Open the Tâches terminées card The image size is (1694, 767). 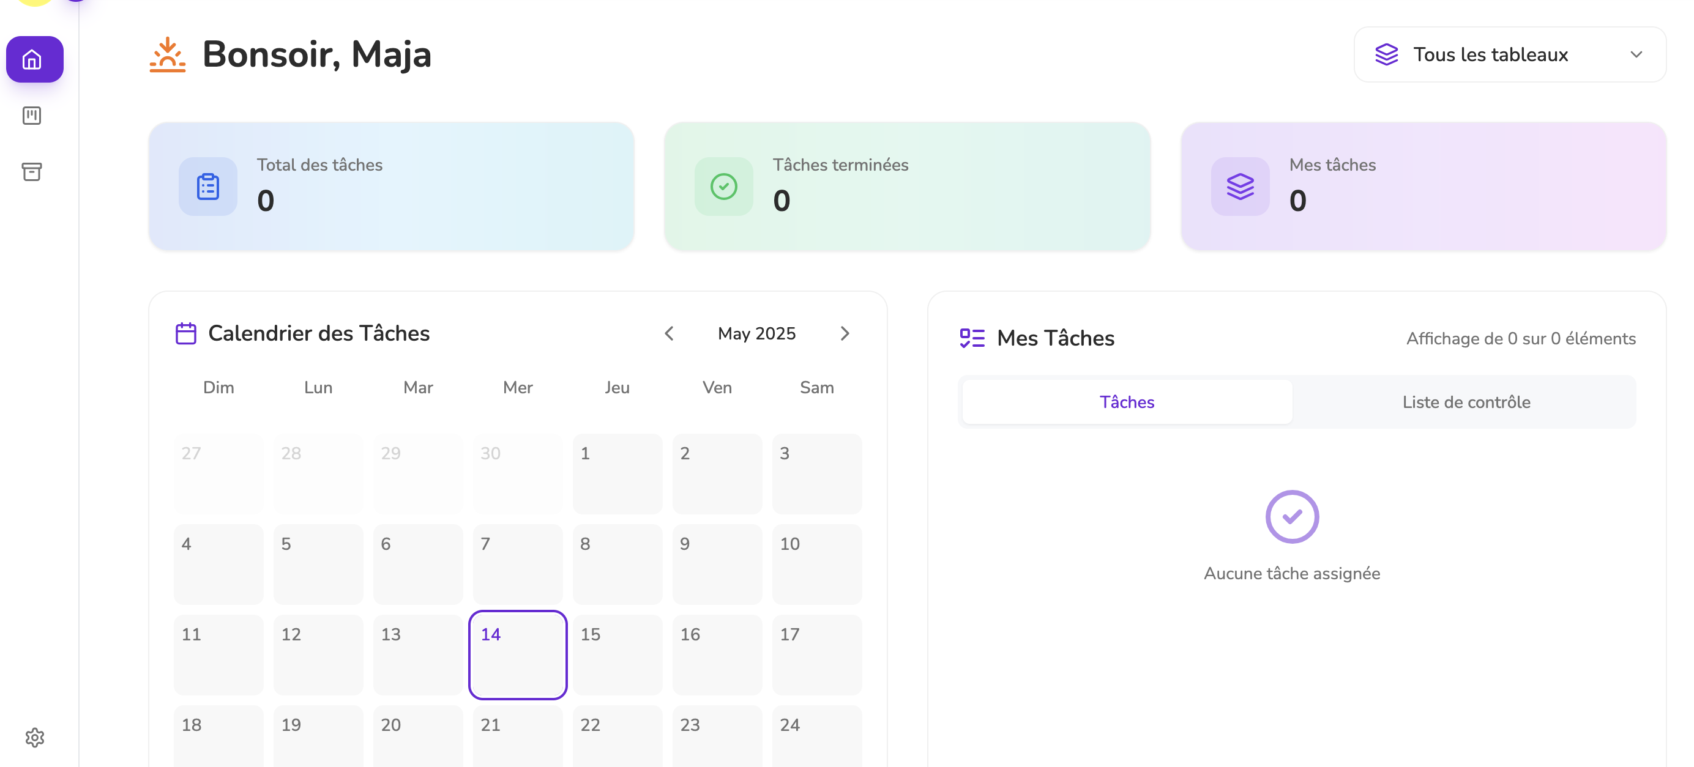pyautogui.click(x=907, y=186)
